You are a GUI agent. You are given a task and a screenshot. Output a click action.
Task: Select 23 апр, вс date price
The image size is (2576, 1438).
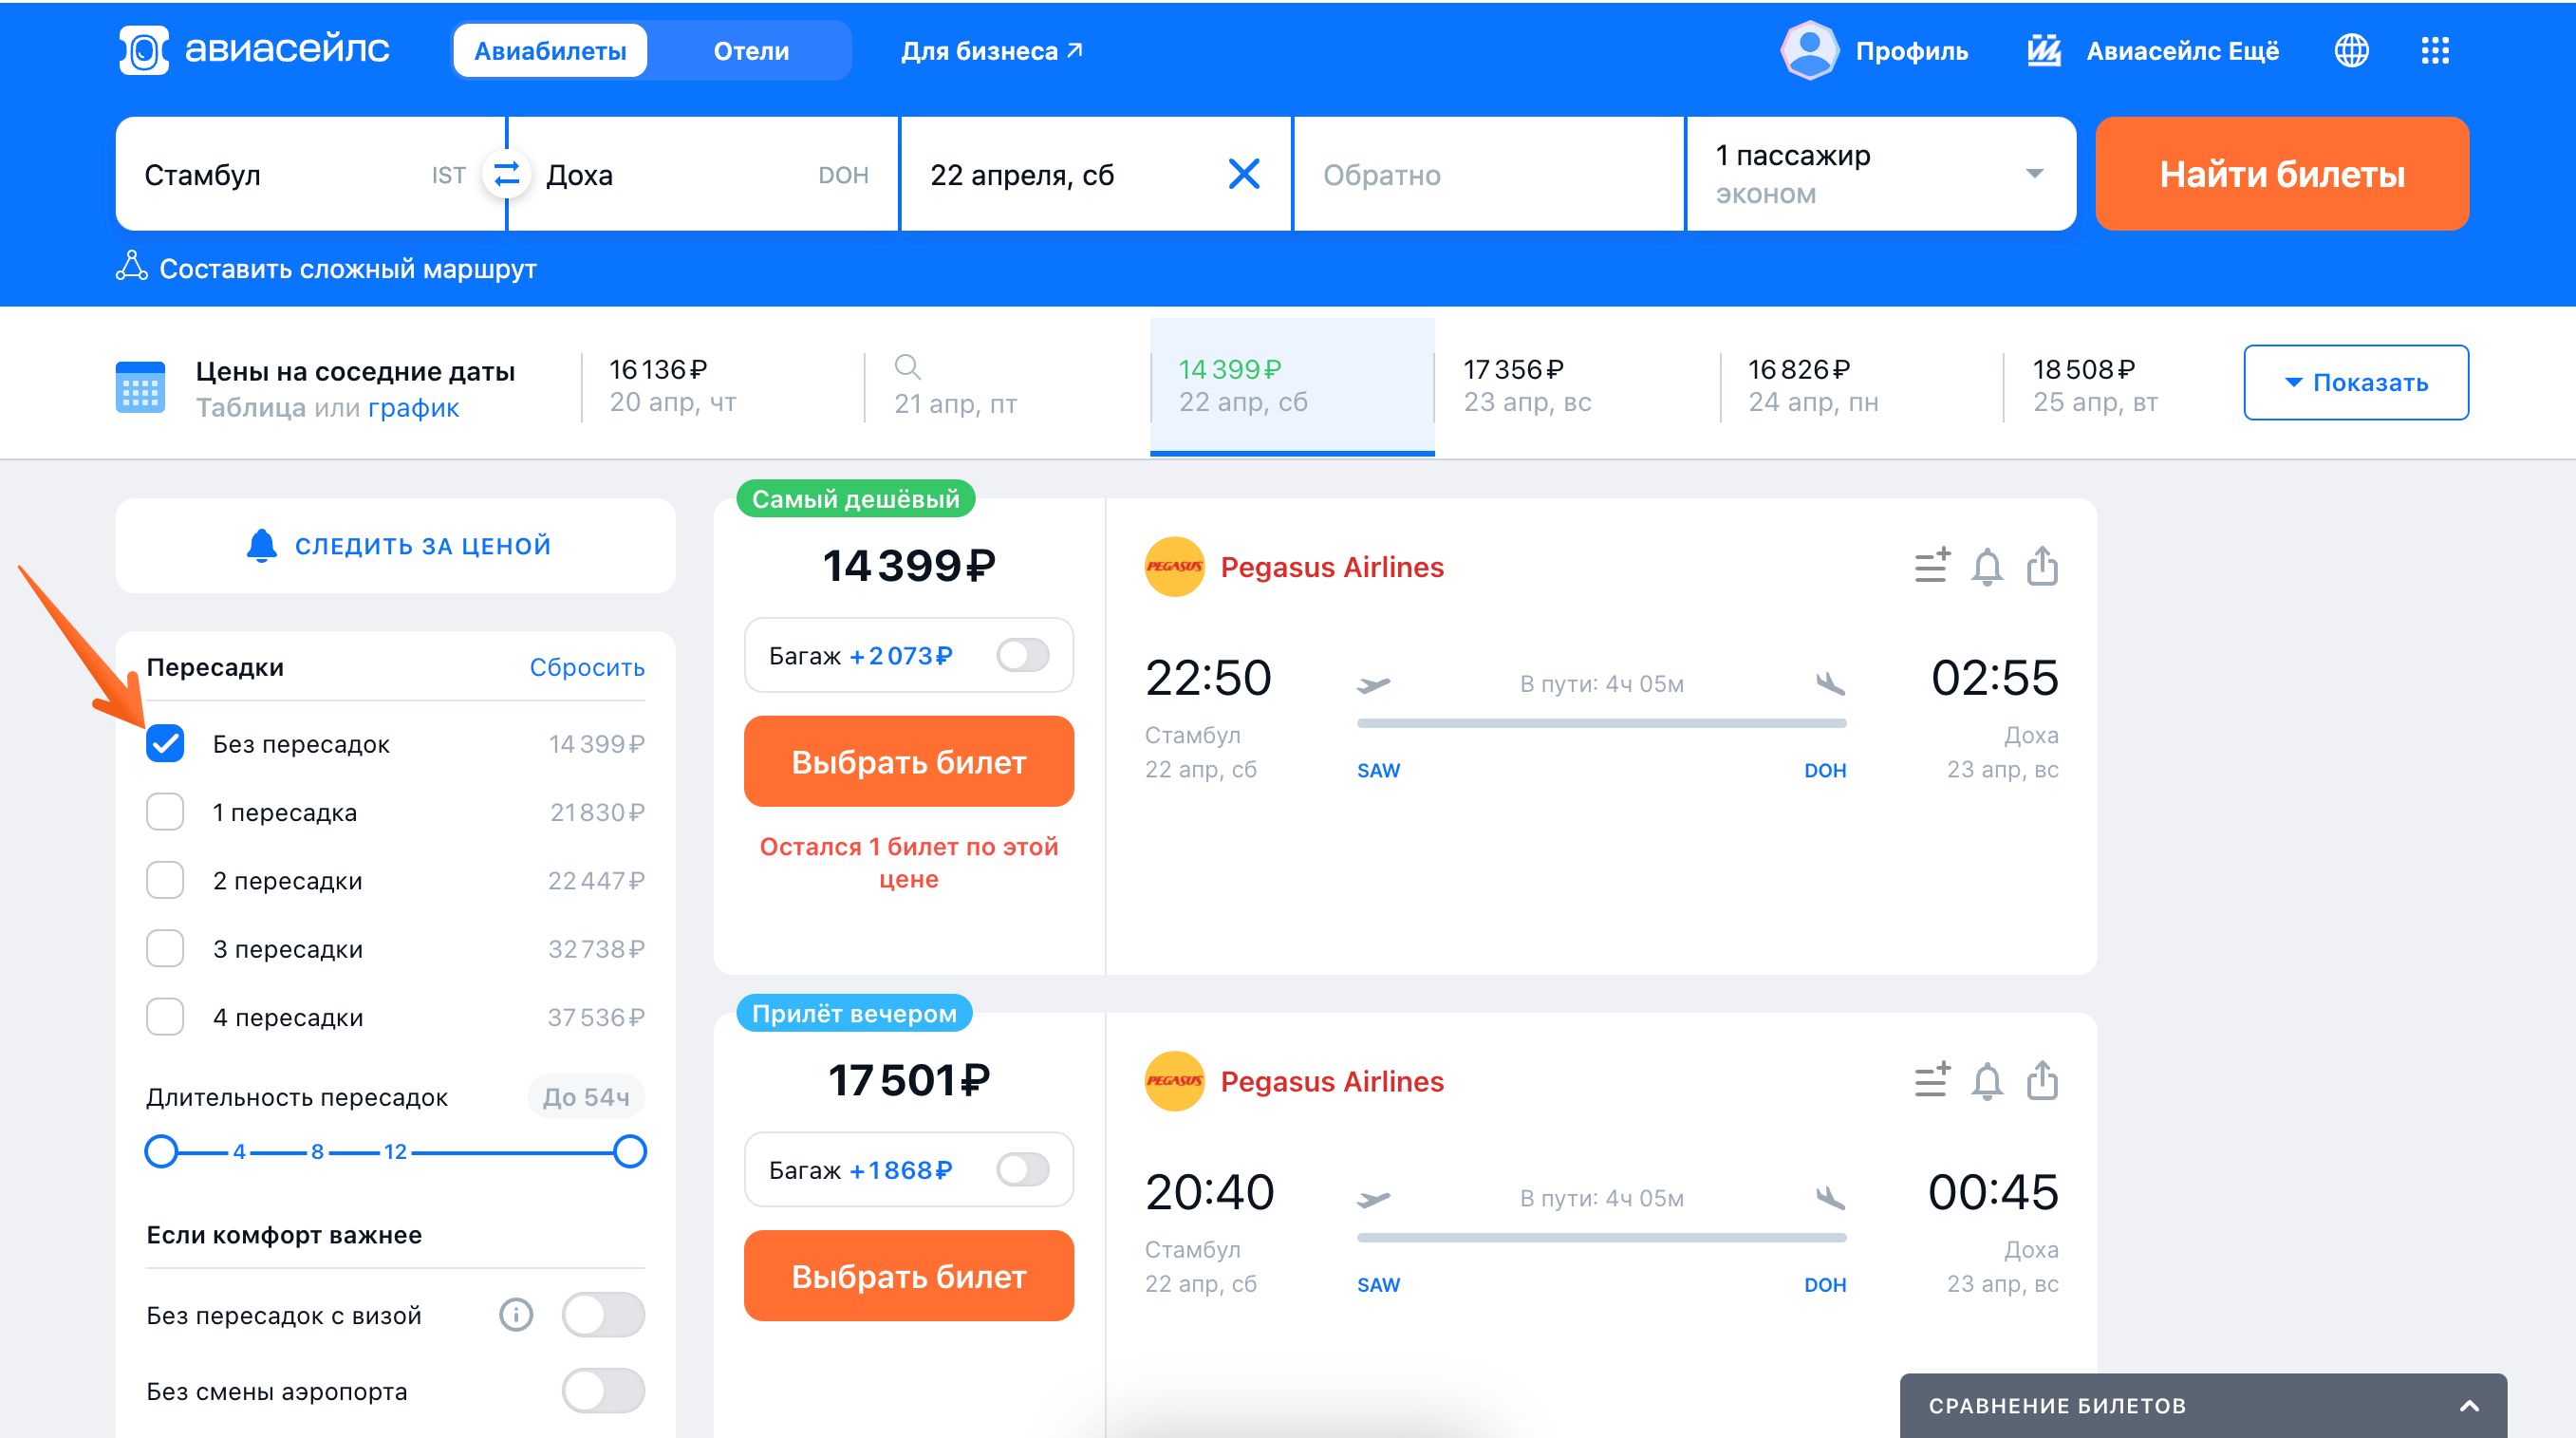click(x=1527, y=385)
